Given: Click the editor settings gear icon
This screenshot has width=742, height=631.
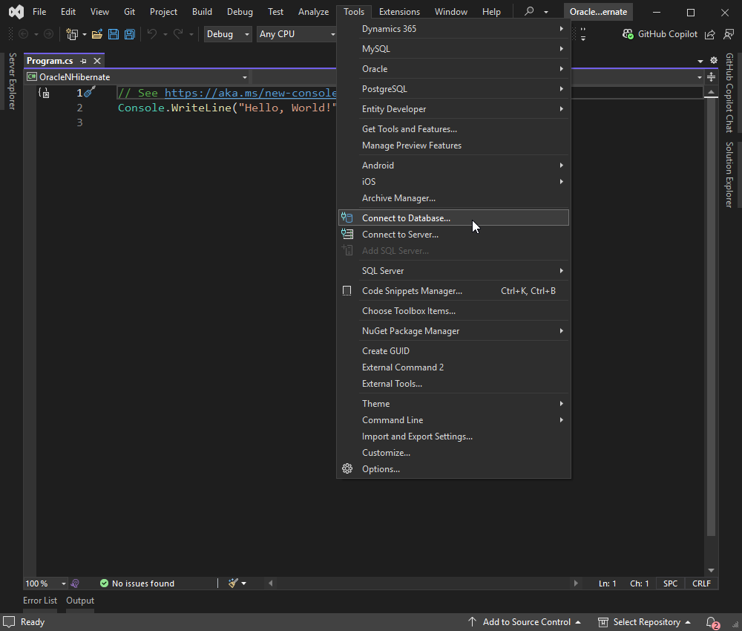Looking at the screenshot, I should click(x=714, y=60).
